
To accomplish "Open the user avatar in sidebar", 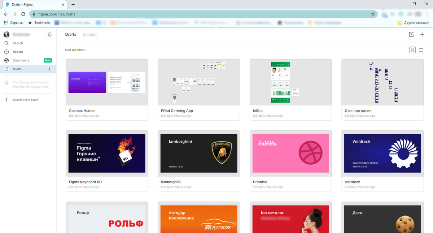I will [x=6, y=35].
